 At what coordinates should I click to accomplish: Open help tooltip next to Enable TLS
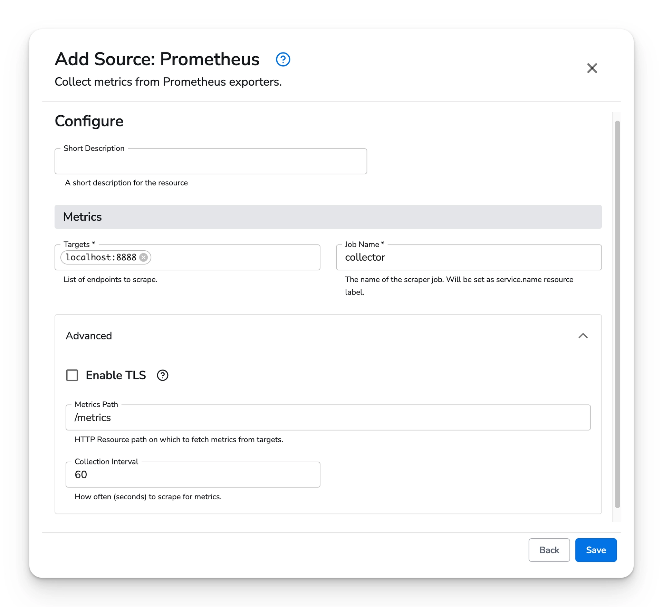tap(163, 375)
